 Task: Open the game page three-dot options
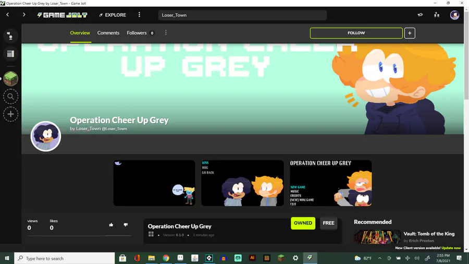(166, 33)
